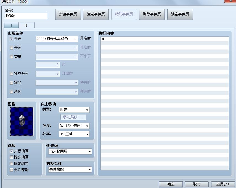The width and height of the screenshot is (236, 188).
Task: Close the 编辑事件 dialog window
Action: click(230, 1)
